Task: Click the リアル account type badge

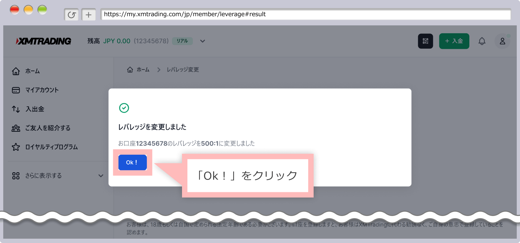Action: tap(182, 41)
